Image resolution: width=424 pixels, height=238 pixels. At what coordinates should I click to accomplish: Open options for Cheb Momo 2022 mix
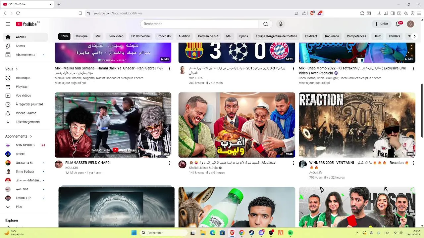coord(413,68)
